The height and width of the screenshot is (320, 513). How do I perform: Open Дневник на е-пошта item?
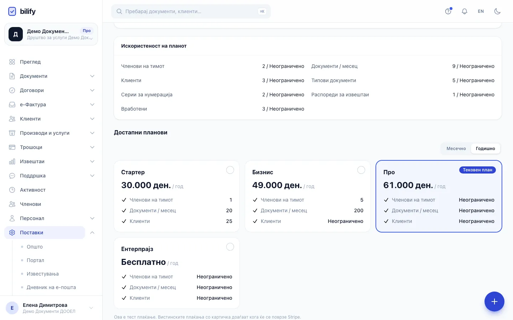(51, 287)
